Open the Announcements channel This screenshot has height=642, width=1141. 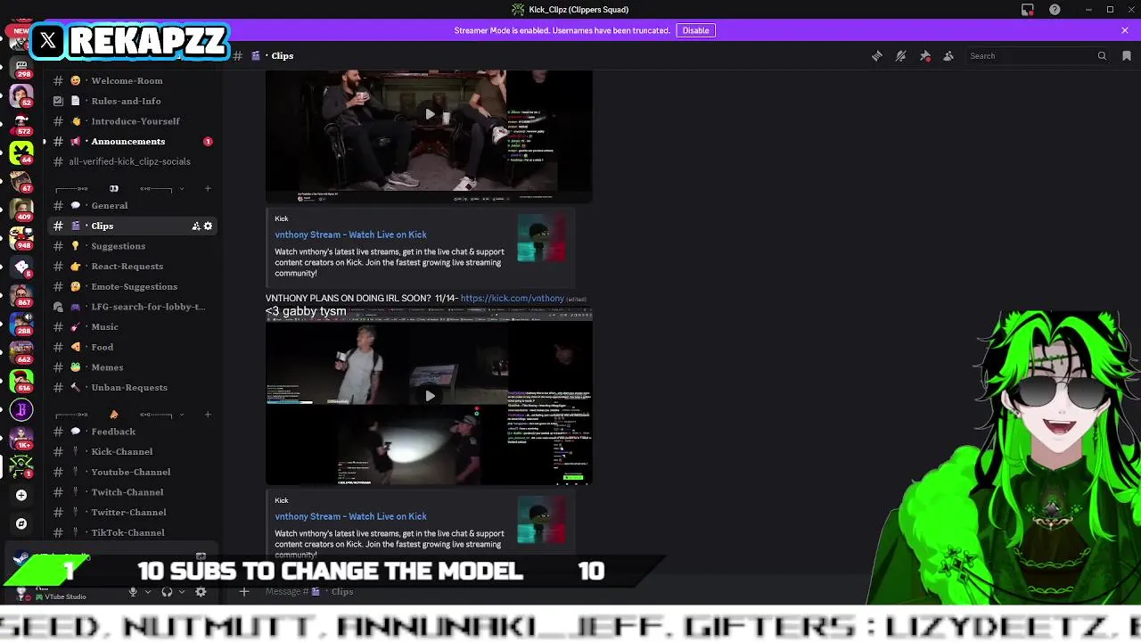[132, 141]
